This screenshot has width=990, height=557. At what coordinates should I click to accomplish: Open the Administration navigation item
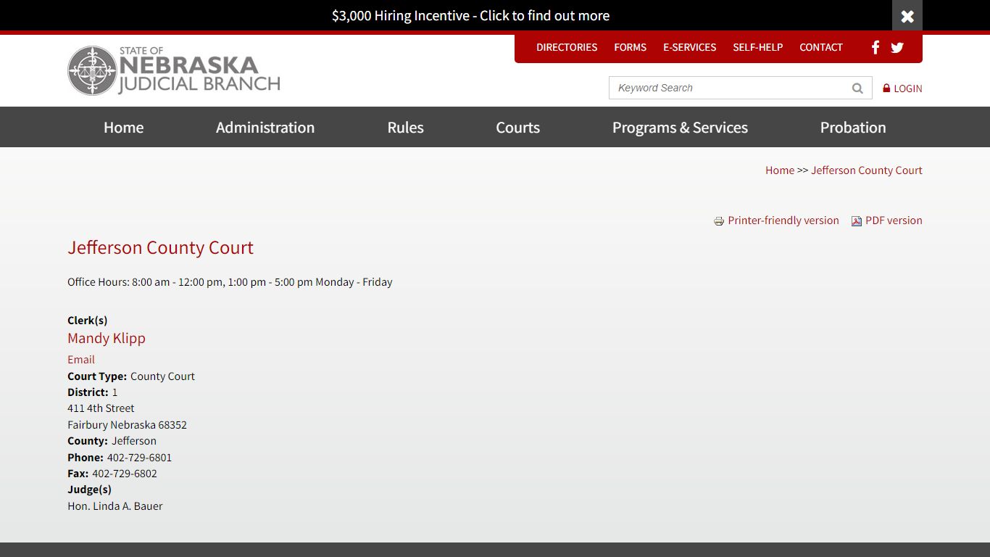click(x=265, y=127)
